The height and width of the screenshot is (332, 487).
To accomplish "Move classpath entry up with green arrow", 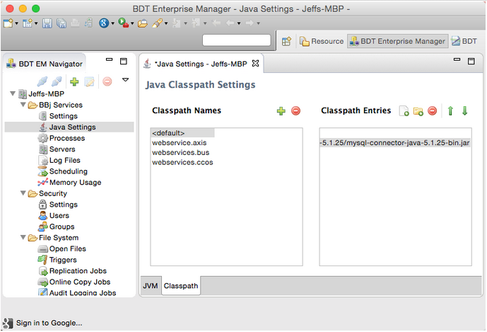I will [x=450, y=110].
